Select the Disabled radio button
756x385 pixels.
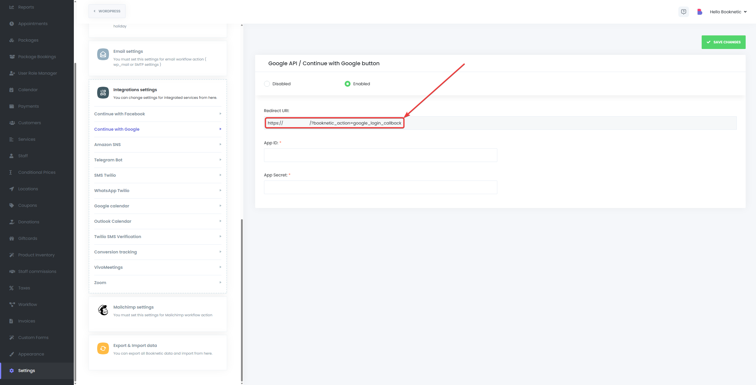tap(267, 84)
